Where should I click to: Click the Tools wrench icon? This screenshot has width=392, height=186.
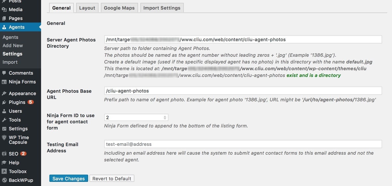(x=4, y=120)
